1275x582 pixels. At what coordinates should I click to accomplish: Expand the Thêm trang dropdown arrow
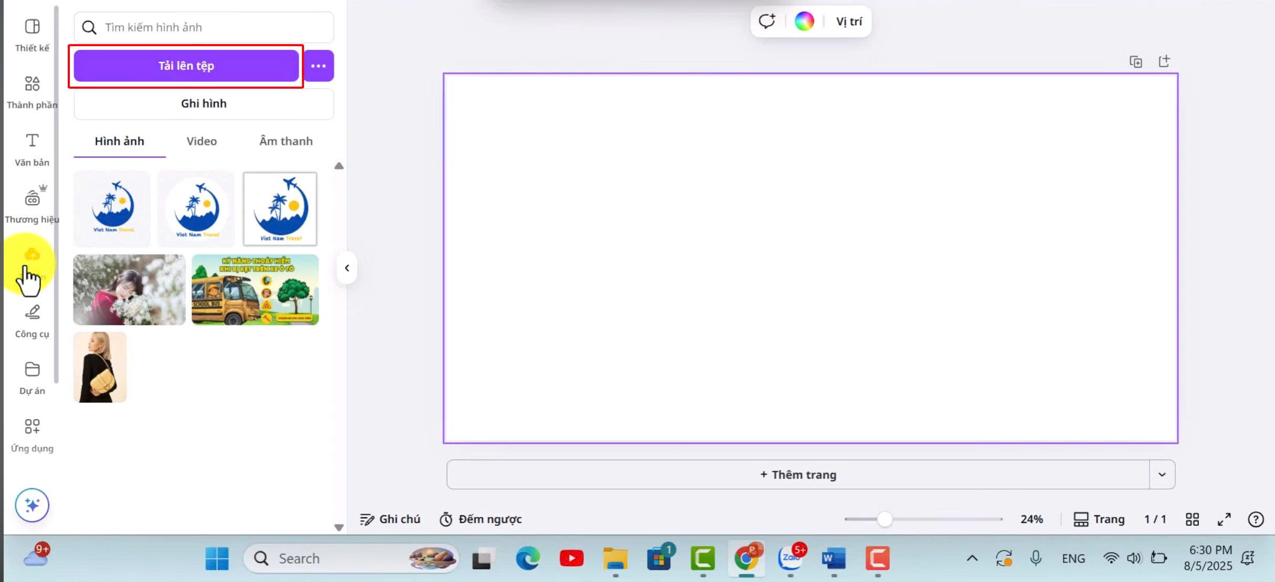pos(1162,474)
